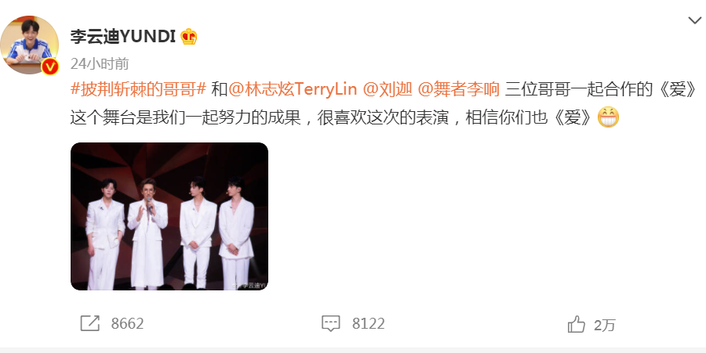This screenshot has width=706, height=353.
Task: Click the repost share icon
Action: pyautogui.click(x=90, y=323)
